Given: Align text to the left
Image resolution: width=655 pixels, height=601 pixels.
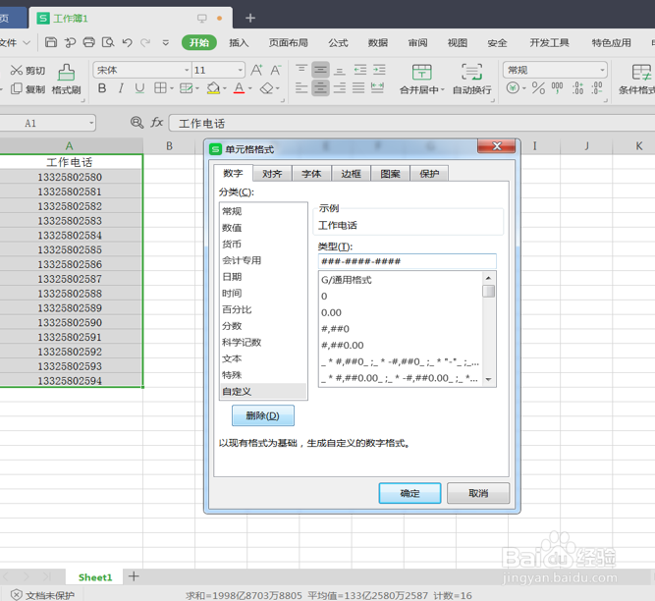Looking at the screenshot, I should tap(301, 87).
